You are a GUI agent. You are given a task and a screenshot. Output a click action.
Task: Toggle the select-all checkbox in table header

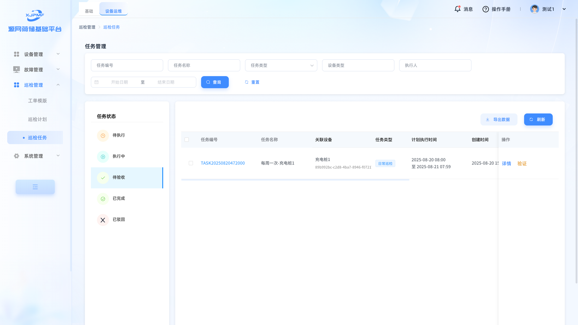click(x=187, y=140)
